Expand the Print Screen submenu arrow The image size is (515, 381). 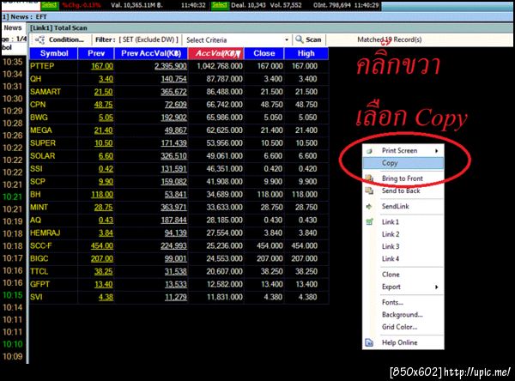[x=437, y=151]
